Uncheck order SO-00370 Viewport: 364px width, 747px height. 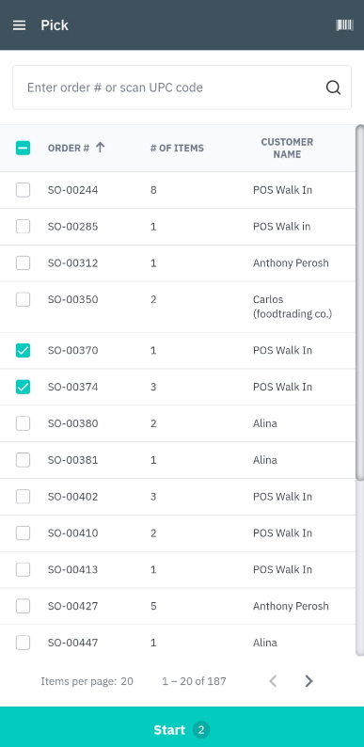click(x=23, y=351)
